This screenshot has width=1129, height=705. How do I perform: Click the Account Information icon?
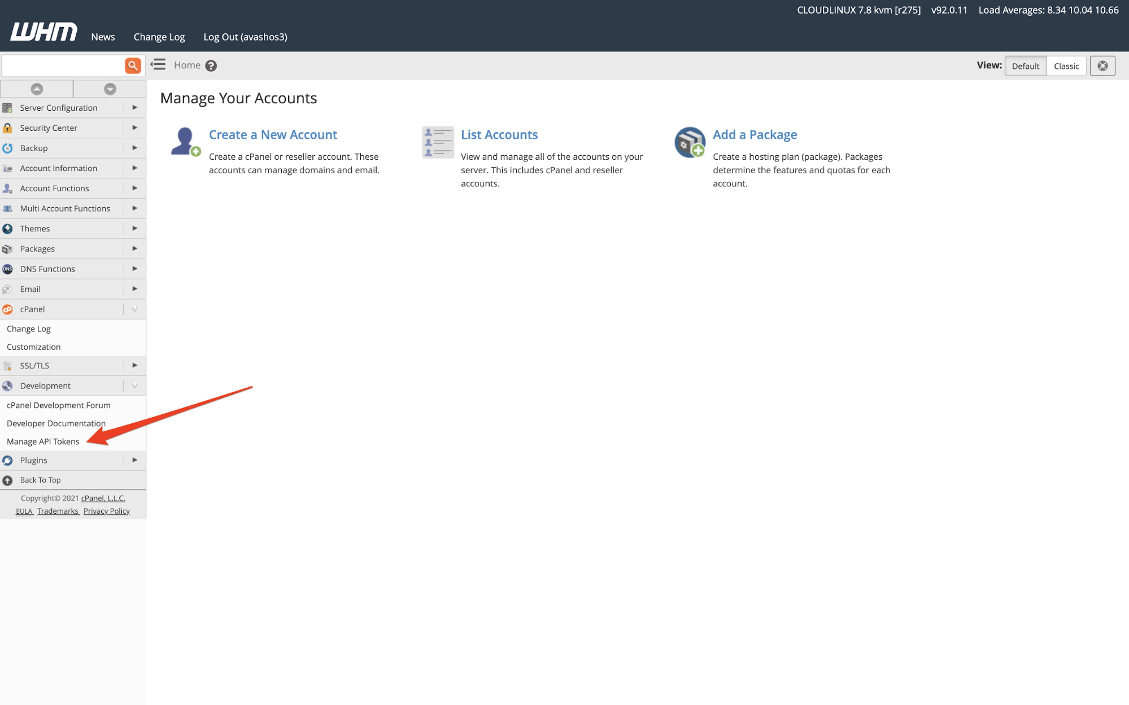pos(7,168)
